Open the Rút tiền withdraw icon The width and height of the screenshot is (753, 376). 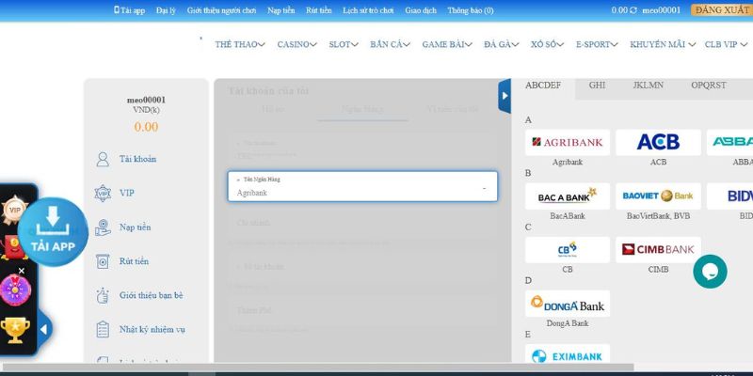point(103,261)
